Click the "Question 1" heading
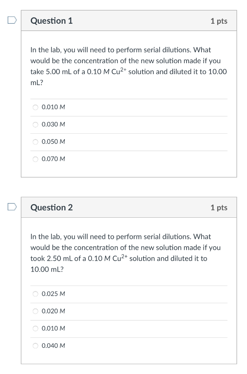Screen dimensions: 247x374 pyautogui.click(x=51, y=21)
